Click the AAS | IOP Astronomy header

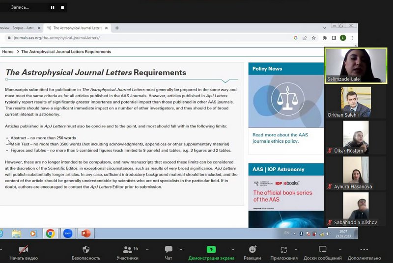(x=286, y=169)
